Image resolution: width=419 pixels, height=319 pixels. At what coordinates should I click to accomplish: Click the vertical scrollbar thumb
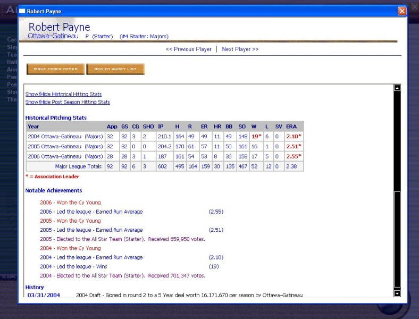pyautogui.click(x=397, y=239)
